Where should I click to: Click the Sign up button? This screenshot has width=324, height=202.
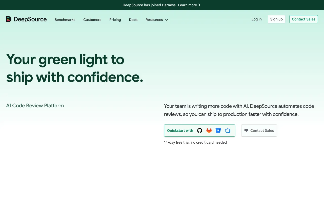(x=276, y=19)
